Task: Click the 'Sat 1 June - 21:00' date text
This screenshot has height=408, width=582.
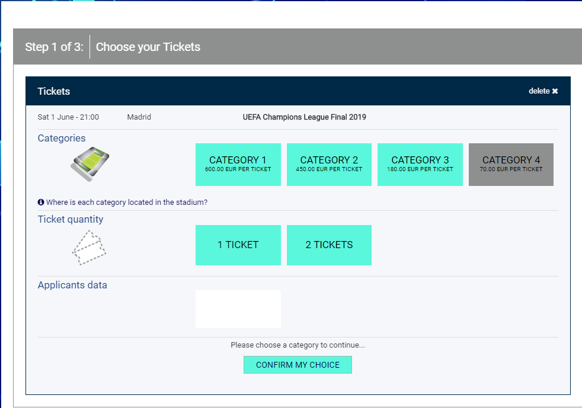Action: pyautogui.click(x=68, y=117)
